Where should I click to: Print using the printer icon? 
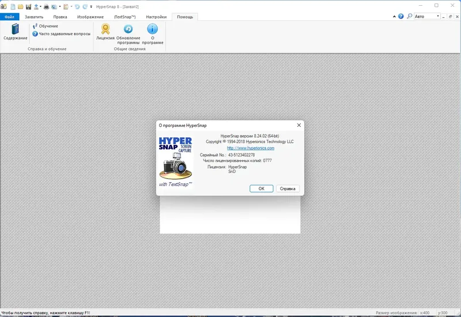(46, 6)
